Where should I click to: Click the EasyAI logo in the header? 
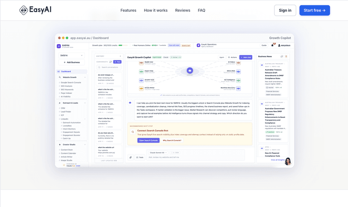pos(35,10)
